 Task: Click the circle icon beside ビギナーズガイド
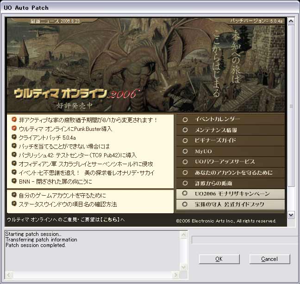click(185, 141)
